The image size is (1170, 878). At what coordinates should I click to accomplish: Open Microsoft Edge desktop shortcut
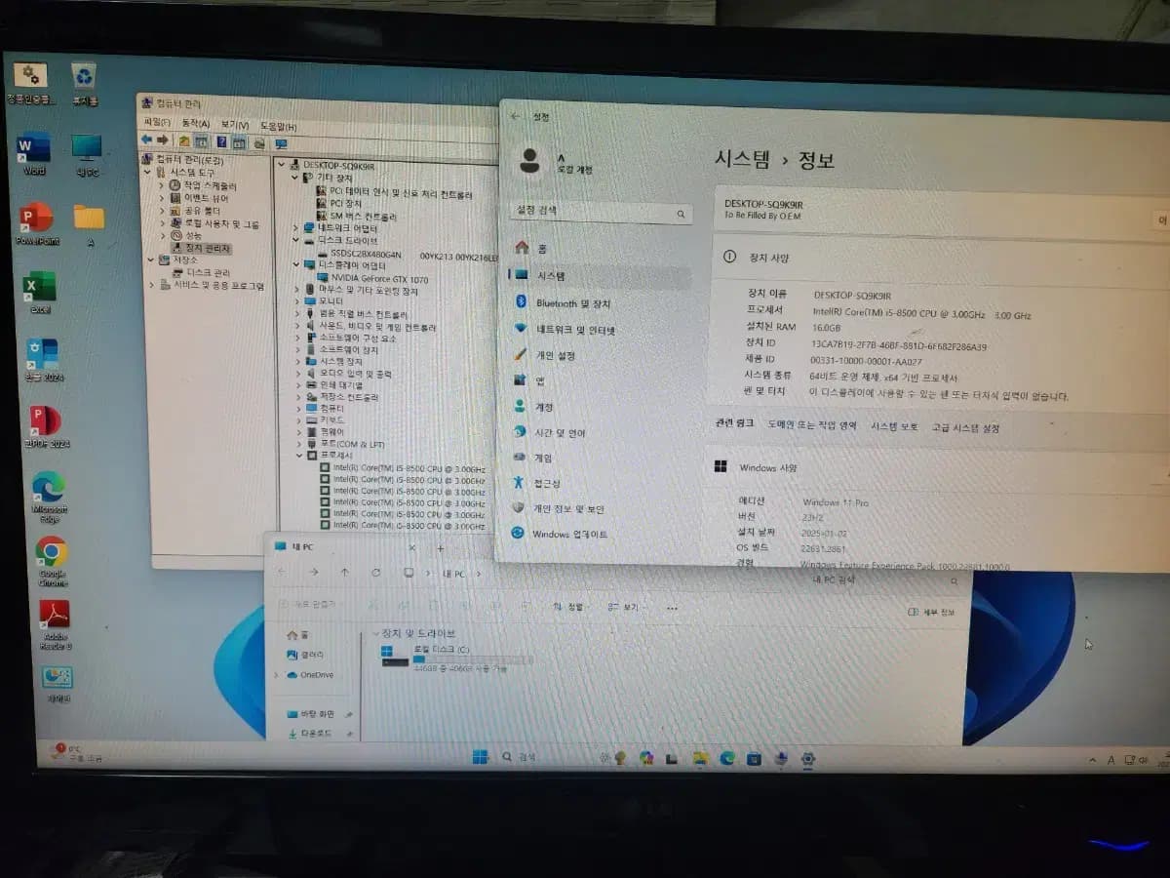(49, 486)
